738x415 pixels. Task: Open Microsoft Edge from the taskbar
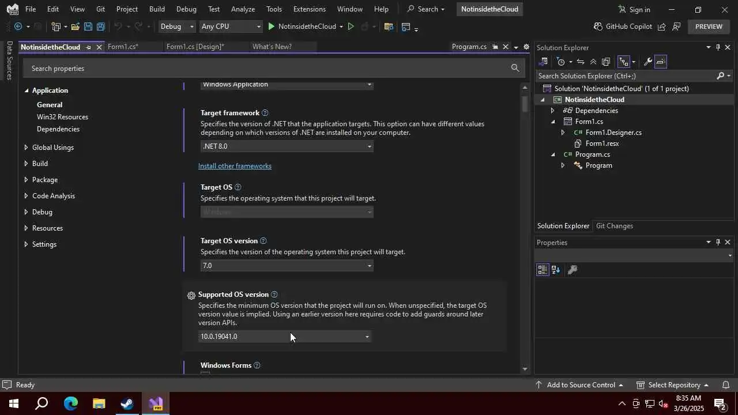70,403
